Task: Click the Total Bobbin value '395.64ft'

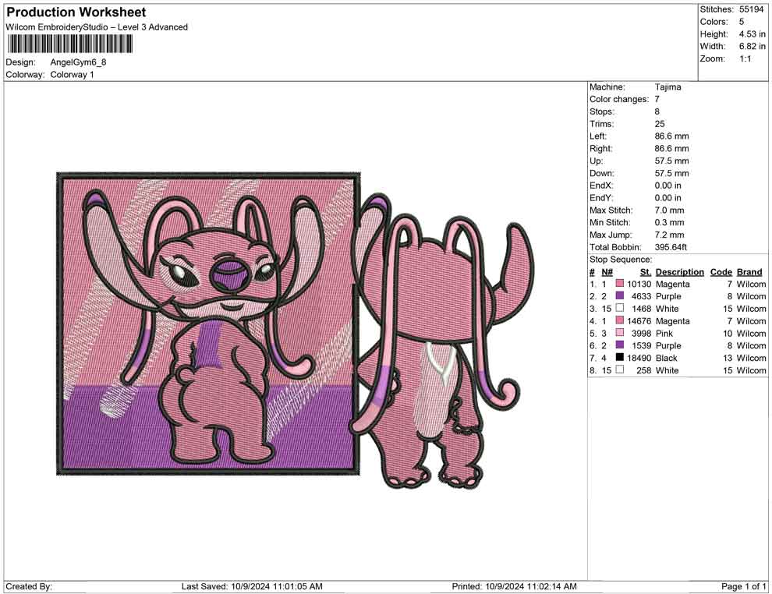Action: pos(671,247)
